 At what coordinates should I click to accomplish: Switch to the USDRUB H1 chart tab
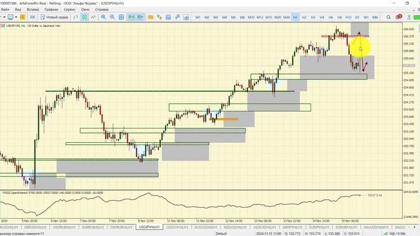coord(64,227)
